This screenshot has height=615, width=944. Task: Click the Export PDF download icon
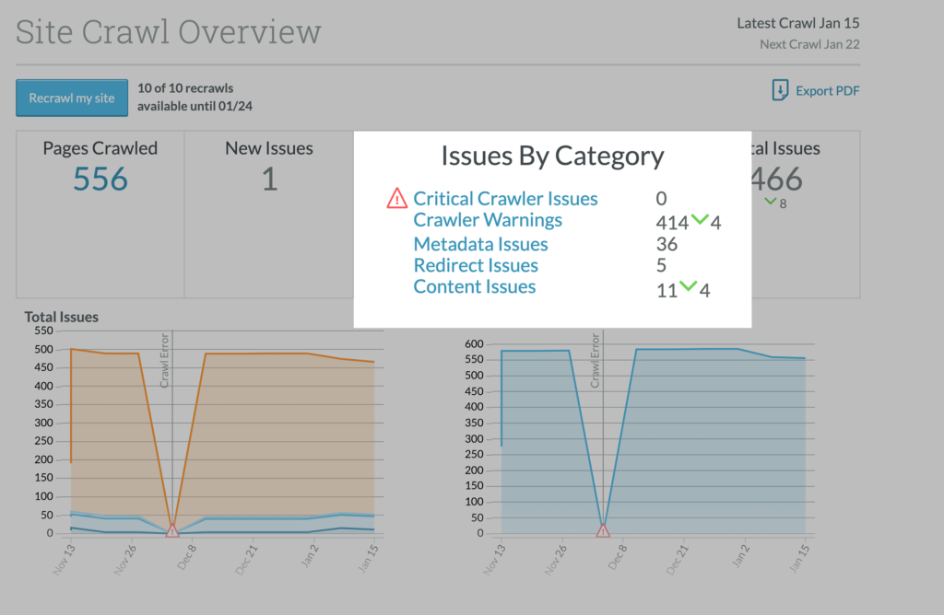(780, 90)
